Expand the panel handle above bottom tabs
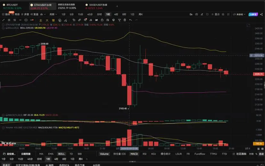 (x=132, y=162)
